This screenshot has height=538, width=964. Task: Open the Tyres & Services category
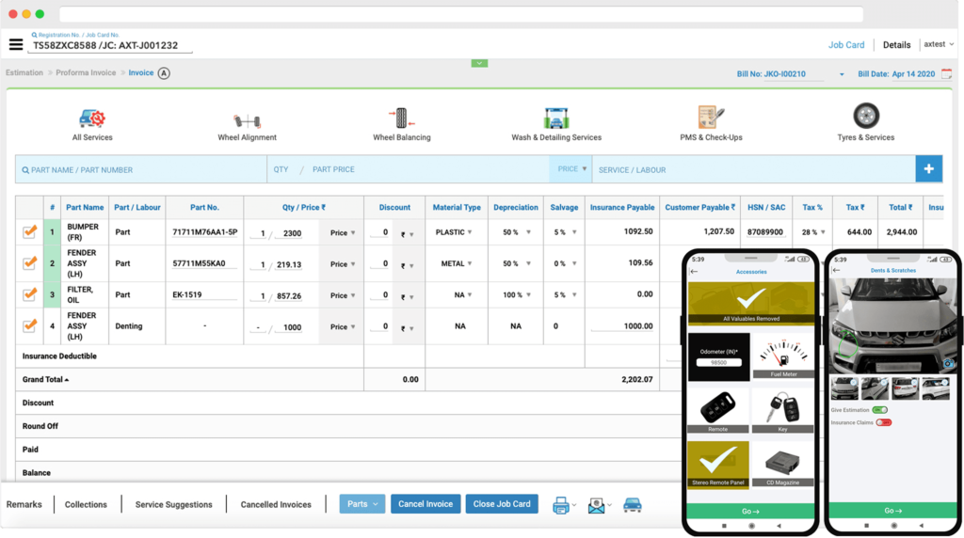(866, 116)
